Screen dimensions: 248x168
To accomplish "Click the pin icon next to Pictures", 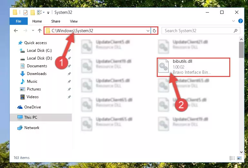I will point(69,89).
